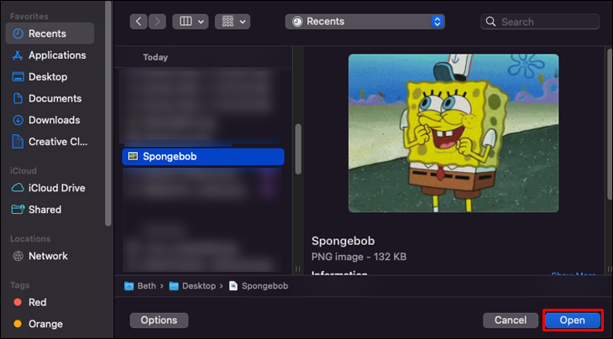This screenshot has height=339, width=613.
Task: Select the Spongebob file in the list
Action: (x=202, y=157)
